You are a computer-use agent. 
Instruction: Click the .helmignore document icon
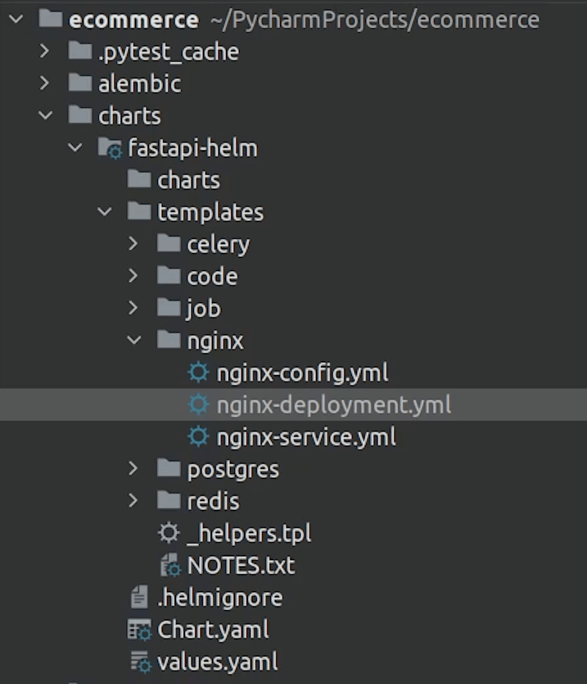point(139,597)
